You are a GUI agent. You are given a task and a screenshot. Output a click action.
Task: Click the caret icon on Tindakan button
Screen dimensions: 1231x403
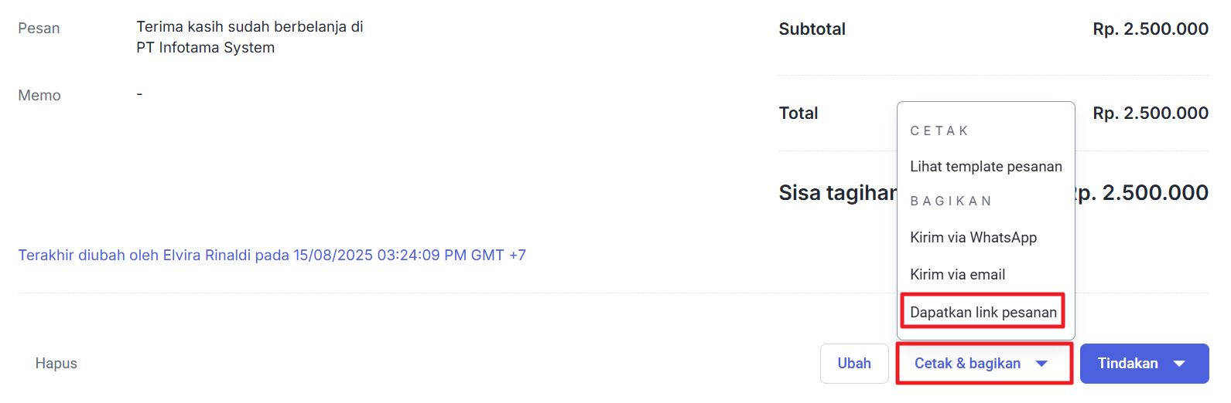coord(1179,364)
